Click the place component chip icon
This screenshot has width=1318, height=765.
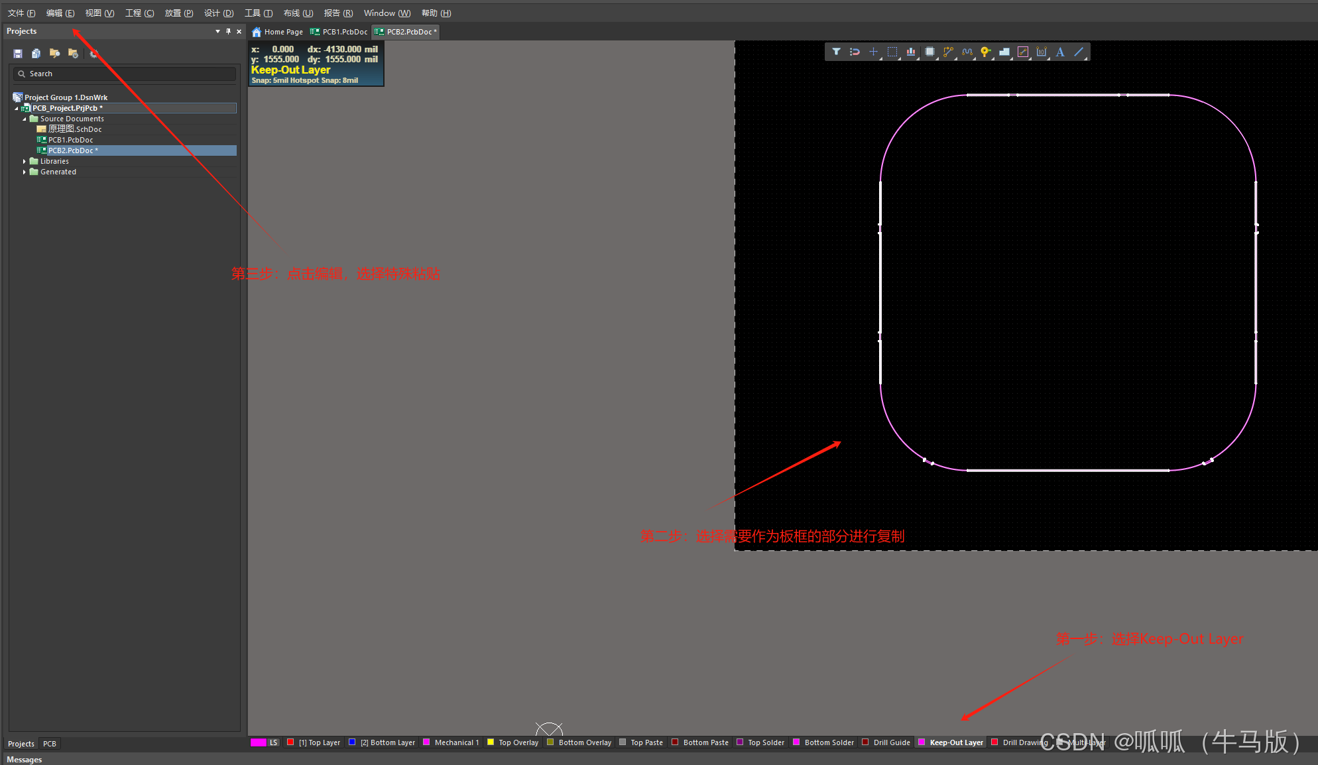pos(929,52)
